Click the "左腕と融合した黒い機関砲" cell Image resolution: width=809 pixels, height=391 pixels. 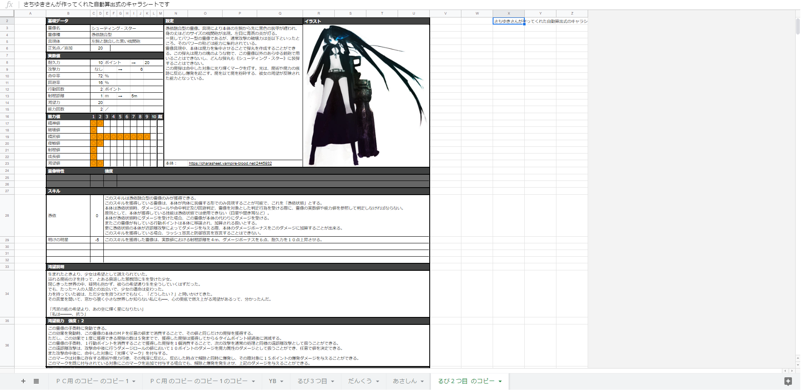[127, 42]
